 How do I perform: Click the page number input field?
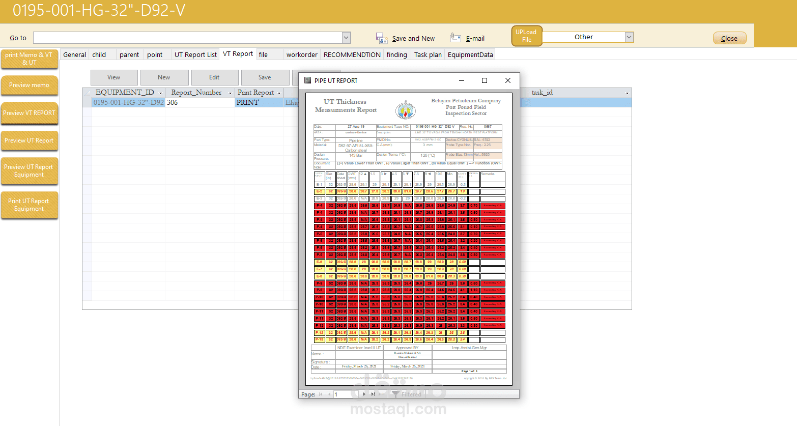344,393
